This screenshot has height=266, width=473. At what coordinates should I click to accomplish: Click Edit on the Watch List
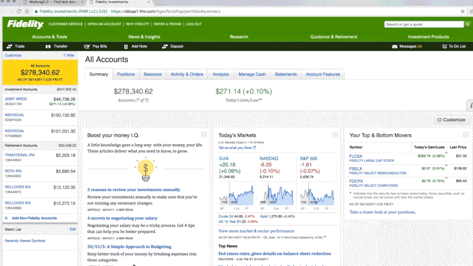click(73, 229)
